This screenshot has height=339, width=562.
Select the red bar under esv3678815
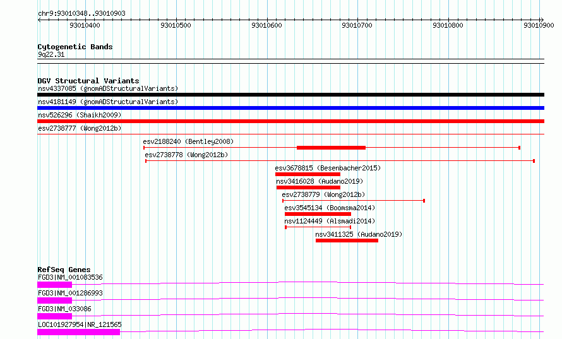pyautogui.click(x=308, y=174)
